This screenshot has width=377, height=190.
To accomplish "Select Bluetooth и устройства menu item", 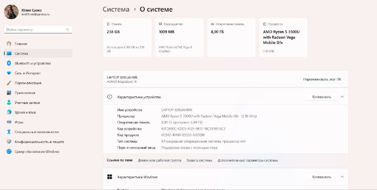I will [38, 63].
